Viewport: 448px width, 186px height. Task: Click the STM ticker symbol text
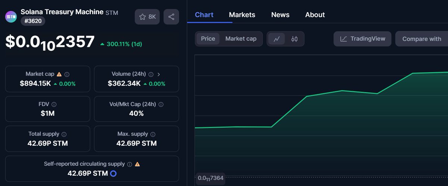point(112,13)
